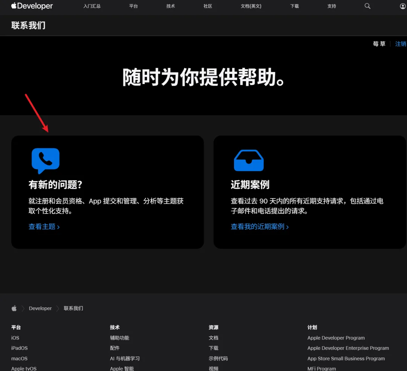Open the 技术 navigation menu
This screenshot has height=371, width=407.
(171, 6)
